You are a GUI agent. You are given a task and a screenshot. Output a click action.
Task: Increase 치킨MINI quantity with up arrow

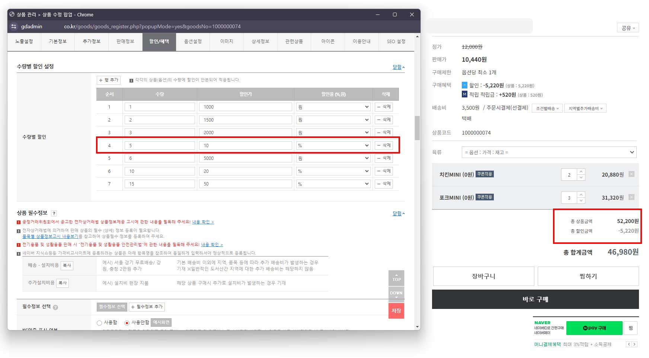[581, 171]
